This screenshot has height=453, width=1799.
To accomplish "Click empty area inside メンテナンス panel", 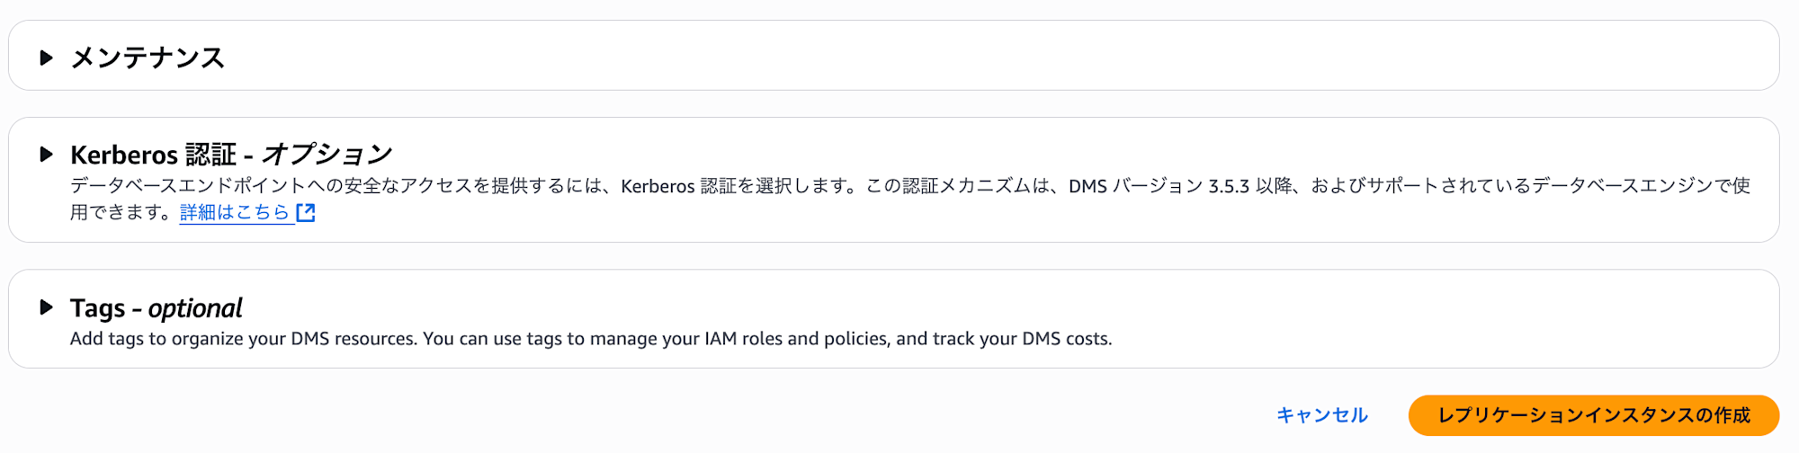I will click(989, 56).
